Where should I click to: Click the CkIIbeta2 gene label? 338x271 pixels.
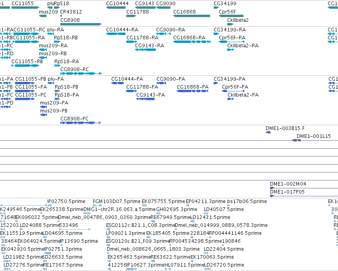click(x=238, y=20)
